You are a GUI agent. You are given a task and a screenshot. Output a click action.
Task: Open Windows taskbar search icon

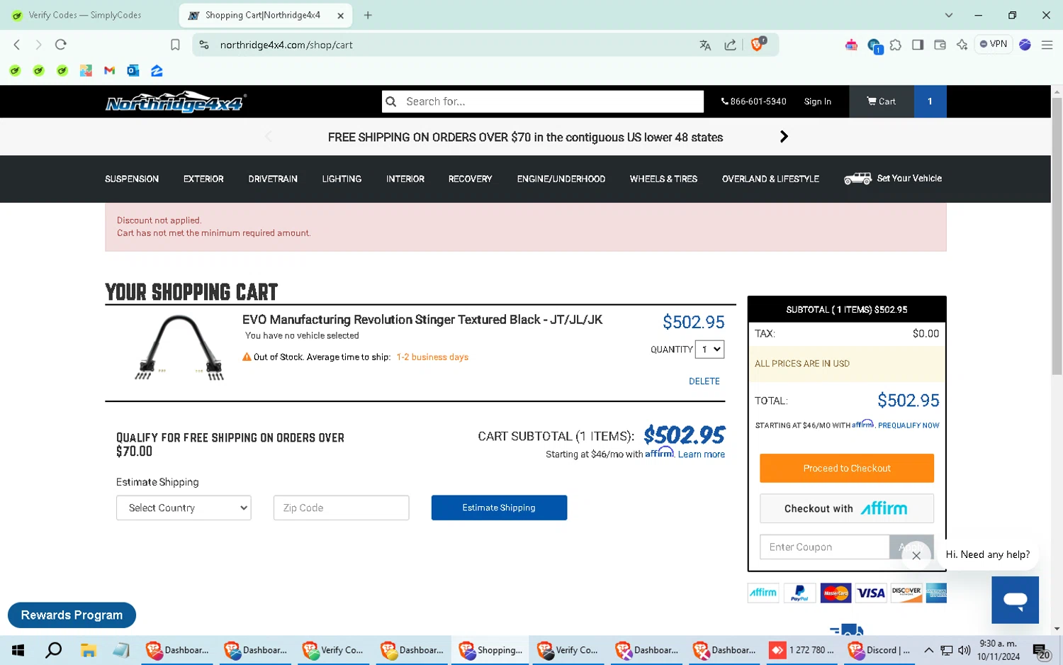tap(53, 650)
